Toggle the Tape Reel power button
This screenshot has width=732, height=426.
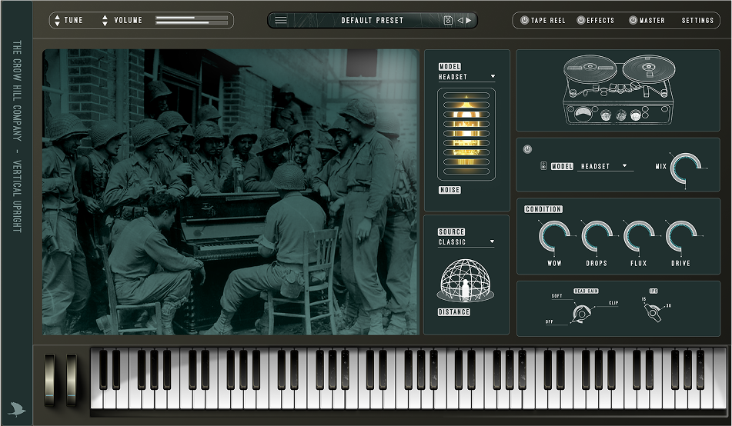524,20
